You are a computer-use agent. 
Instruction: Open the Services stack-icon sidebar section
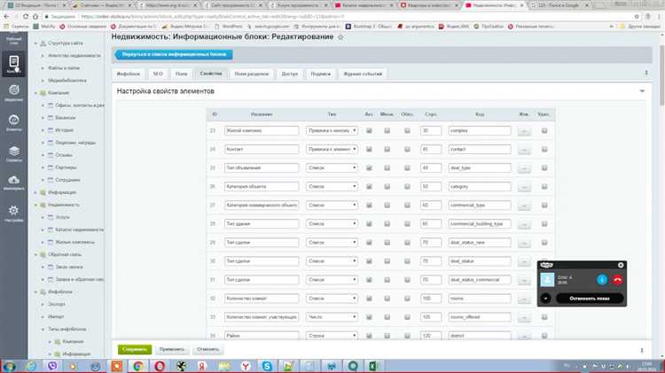pyautogui.click(x=13, y=154)
